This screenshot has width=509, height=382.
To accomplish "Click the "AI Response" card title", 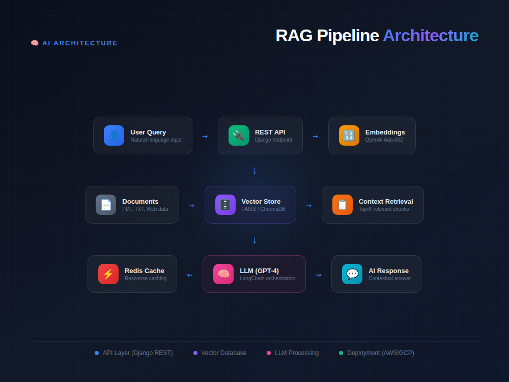I will click(388, 270).
